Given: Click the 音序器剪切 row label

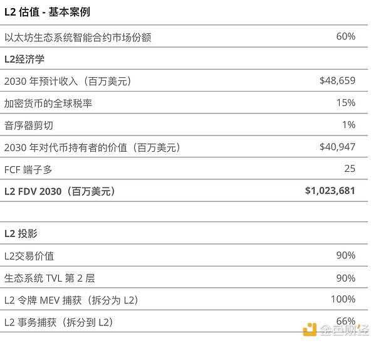Looking at the screenshot, I should coord(30,125).
